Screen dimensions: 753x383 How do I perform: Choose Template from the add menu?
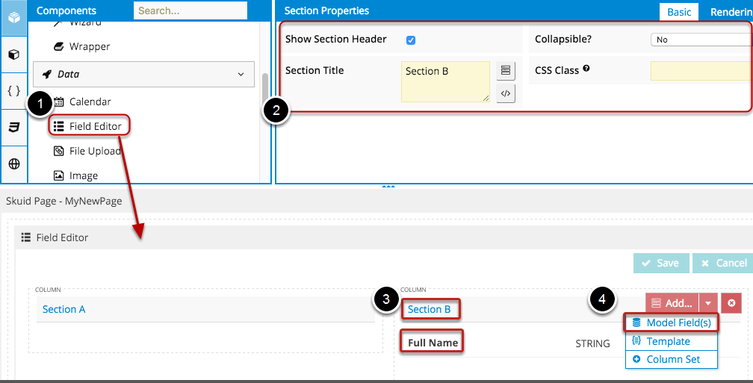(667, 341)
